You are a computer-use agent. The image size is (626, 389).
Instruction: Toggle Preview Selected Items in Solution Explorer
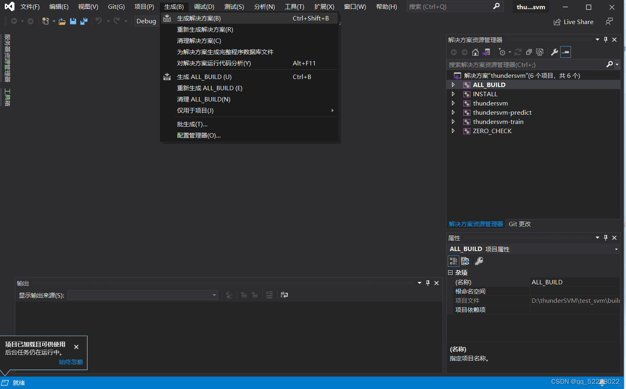[565, 52]
